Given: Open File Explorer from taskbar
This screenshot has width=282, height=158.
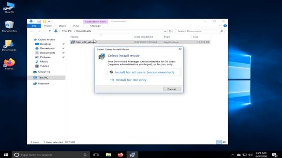Looking at the screenshot, I should point(108,154).
